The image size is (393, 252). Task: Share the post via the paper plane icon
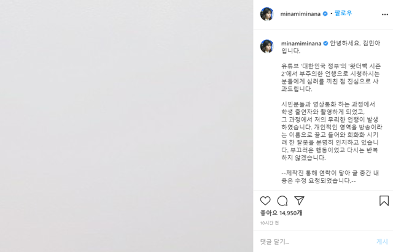pyautogui.click(x=299, y=200)
